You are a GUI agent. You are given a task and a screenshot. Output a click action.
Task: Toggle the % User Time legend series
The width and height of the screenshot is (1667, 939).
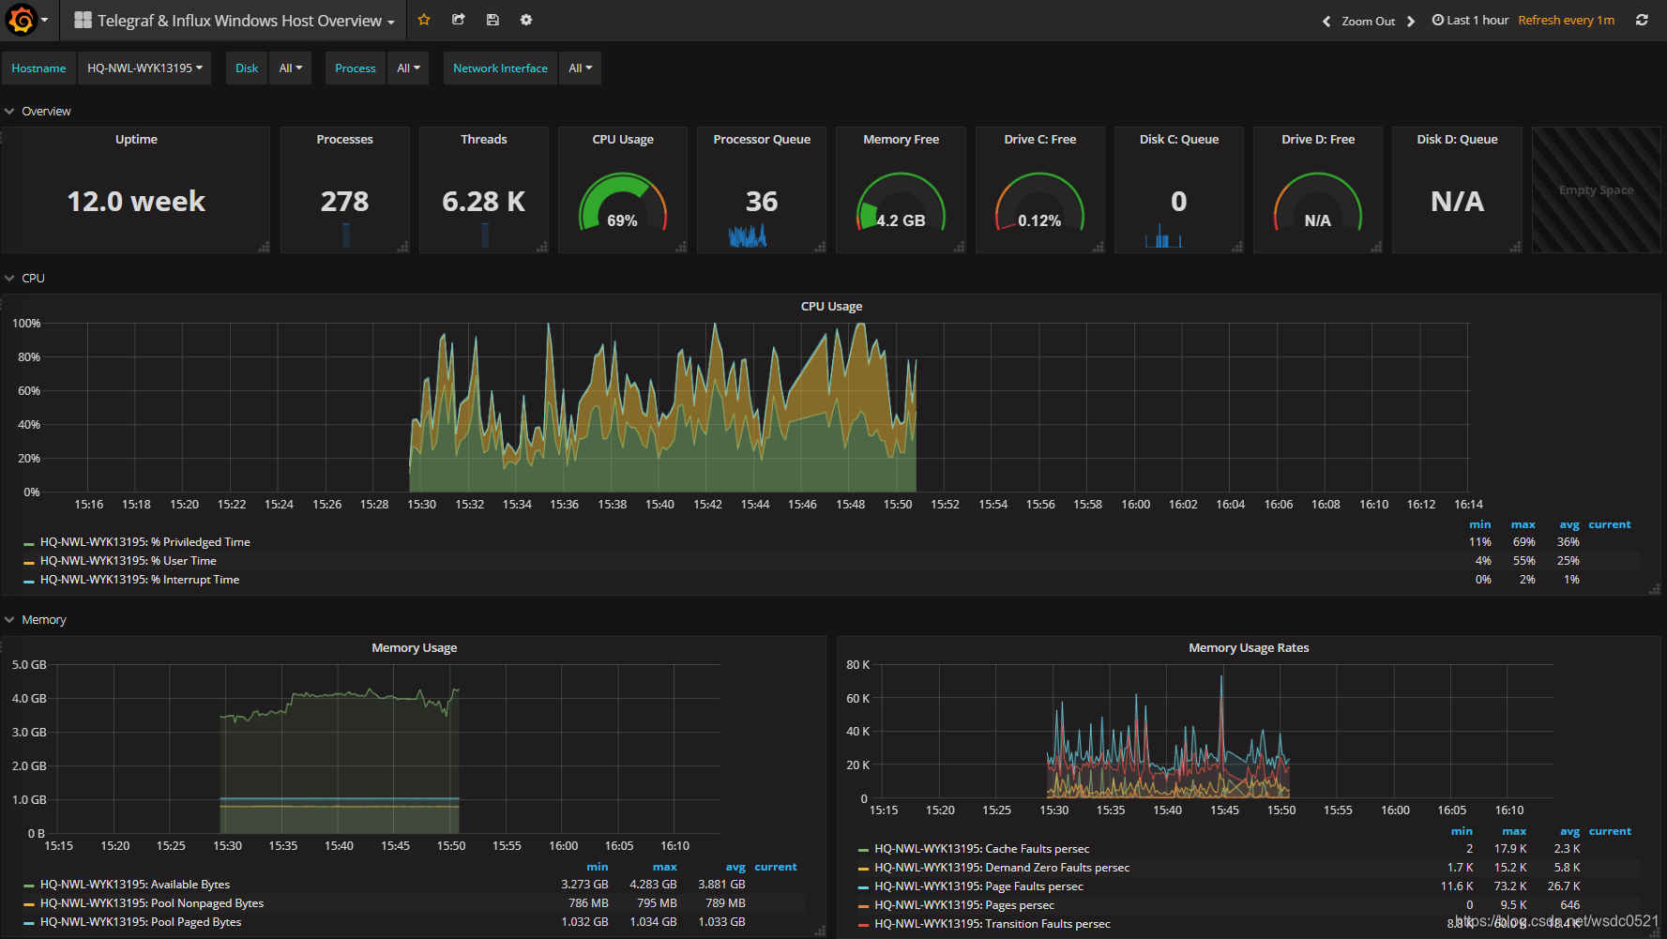[129, 561]
